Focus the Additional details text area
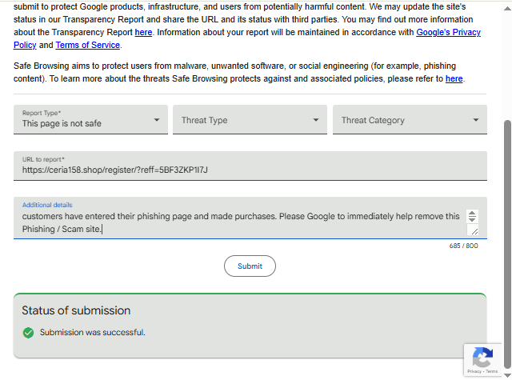Viewport: 512px width, 380px height. click(240, 222)
